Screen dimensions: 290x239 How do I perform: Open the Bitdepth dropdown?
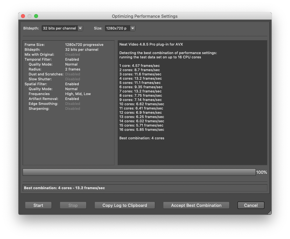62,28
